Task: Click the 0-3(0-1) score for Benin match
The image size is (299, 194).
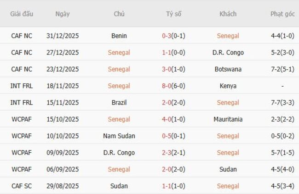Action: click(x=173, y=36)
